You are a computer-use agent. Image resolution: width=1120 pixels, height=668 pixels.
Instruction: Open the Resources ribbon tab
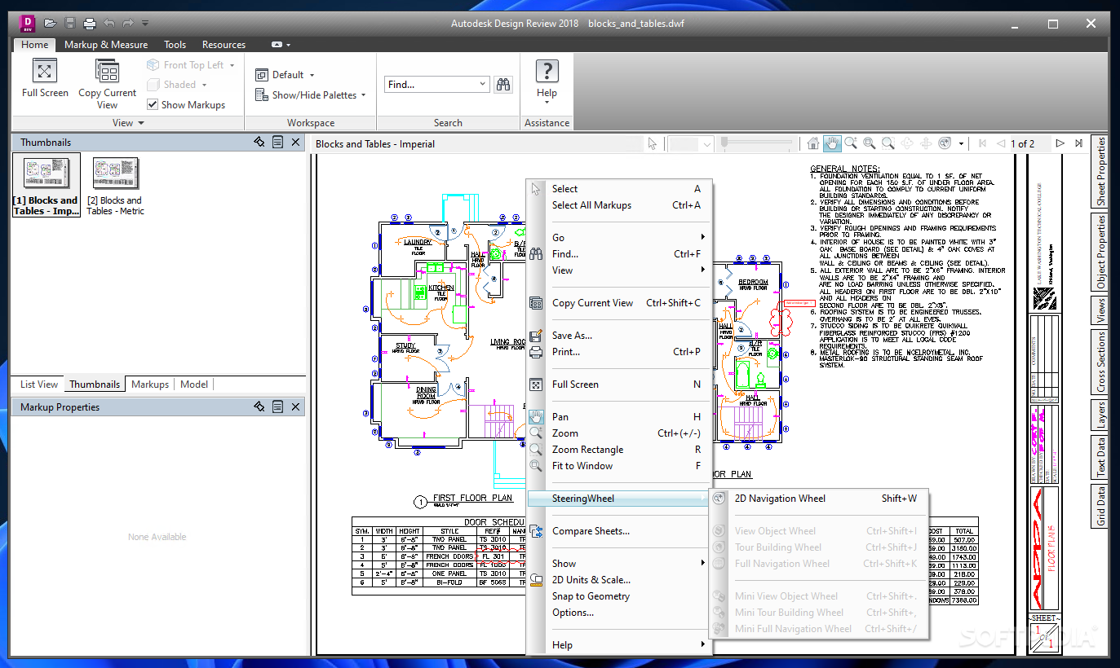(224, 45)
